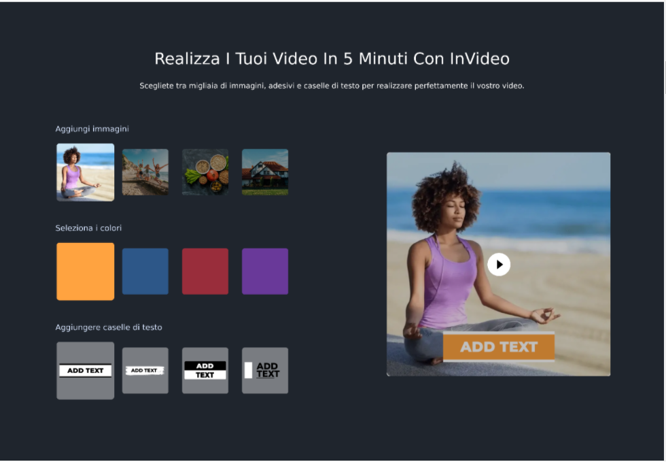
Task: Select the yoga woman beach thumbnail
Action: point(85,172)
